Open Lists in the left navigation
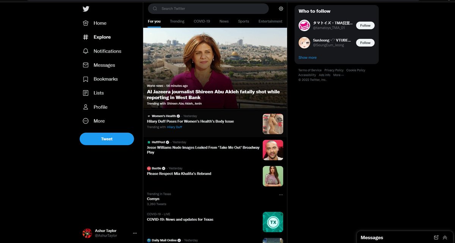The width and height of the screenshot is (455, 243). click(x=93, y=93)
